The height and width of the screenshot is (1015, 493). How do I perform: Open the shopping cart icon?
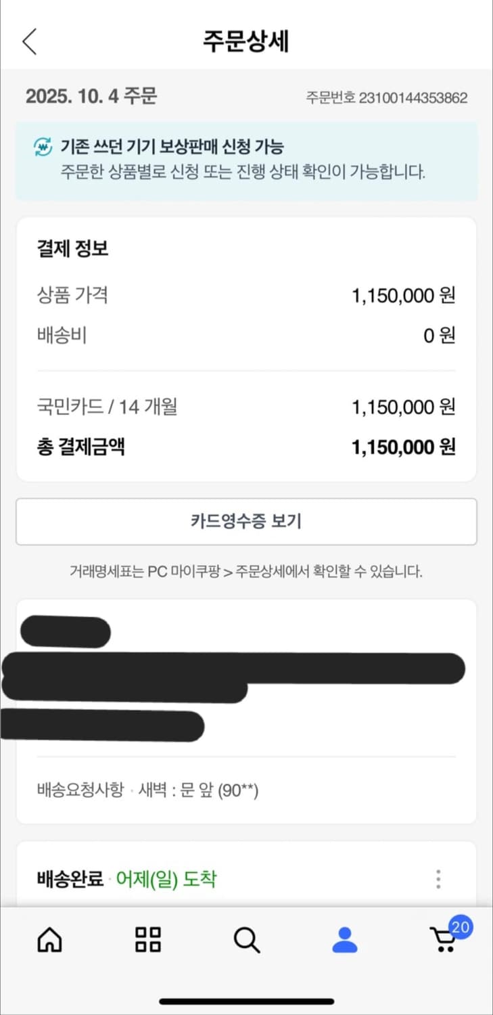click(x=443, y=941)
